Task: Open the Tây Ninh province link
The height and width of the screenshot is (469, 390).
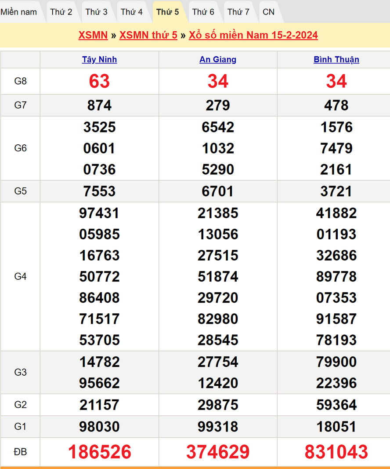Action: point(99,59)
